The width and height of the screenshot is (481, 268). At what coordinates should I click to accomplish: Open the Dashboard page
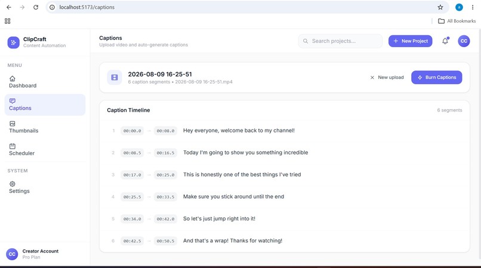45,82
